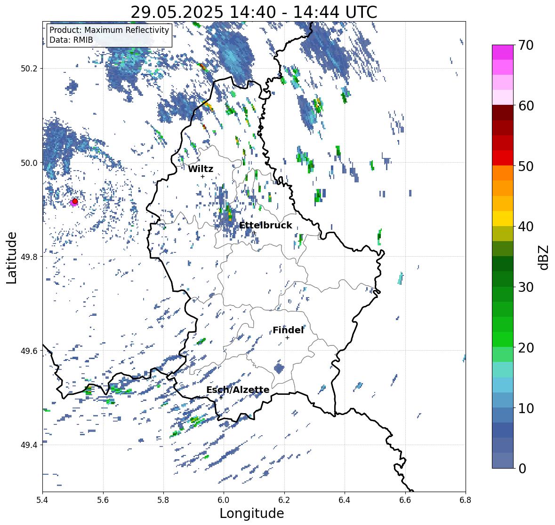Click the Wiltz station label

pos(201,169)
